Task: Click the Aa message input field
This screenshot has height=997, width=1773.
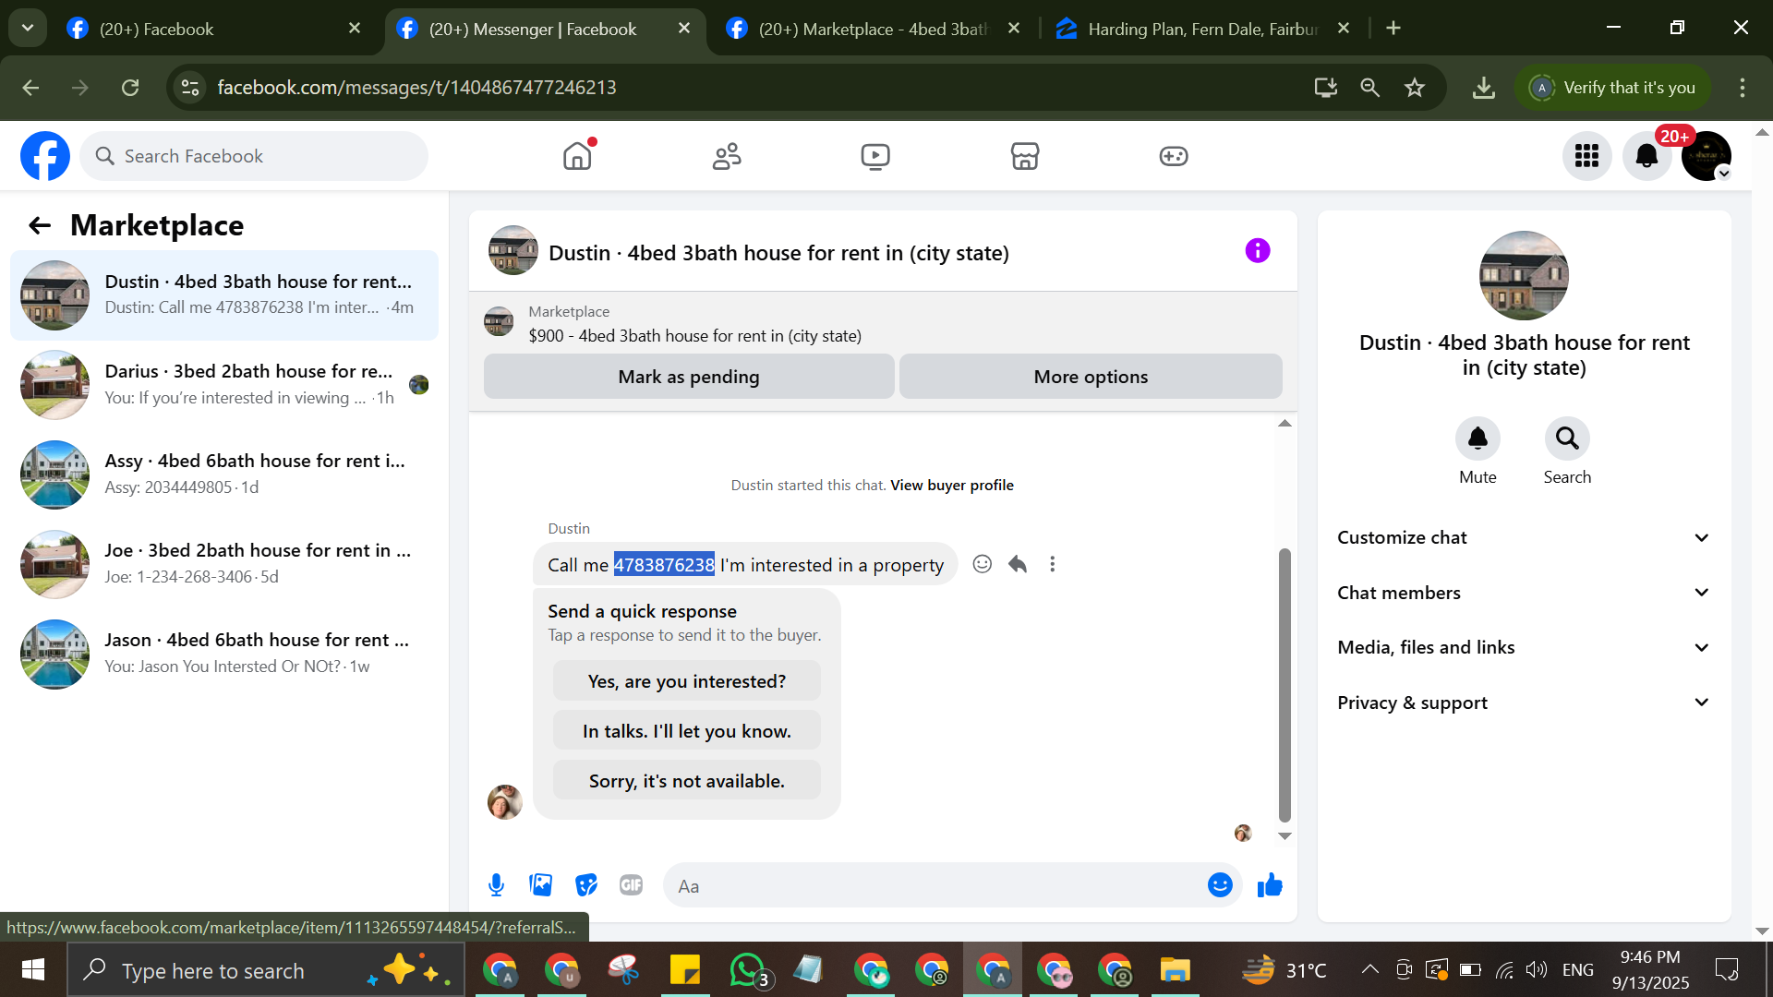Action: tap(933, 886)
